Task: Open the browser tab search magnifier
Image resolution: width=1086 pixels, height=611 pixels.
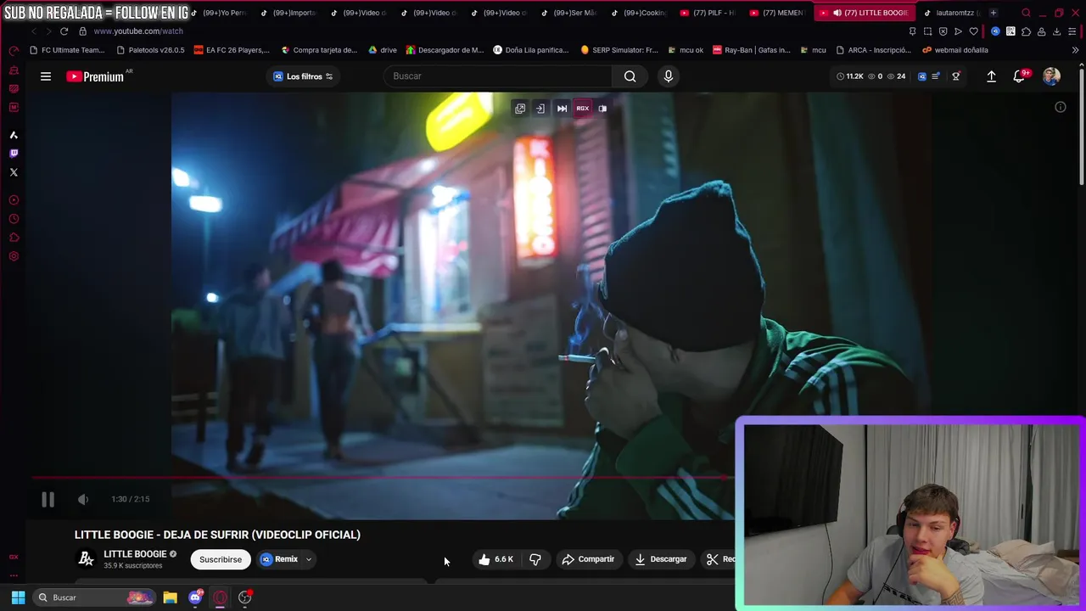Action: pyautogui.click(x=1026, y=13)
